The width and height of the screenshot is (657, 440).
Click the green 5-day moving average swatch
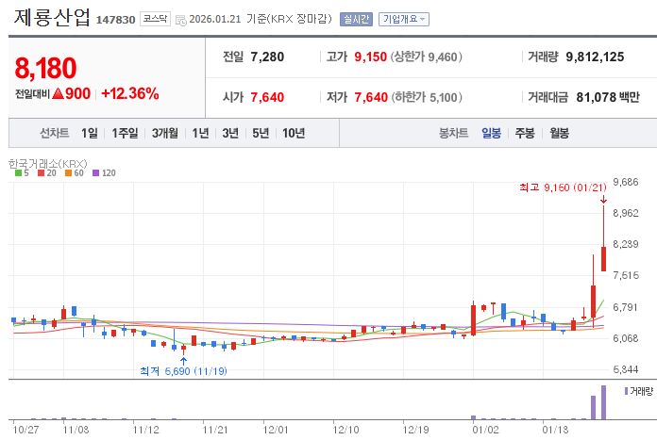[x=19, y=172]
